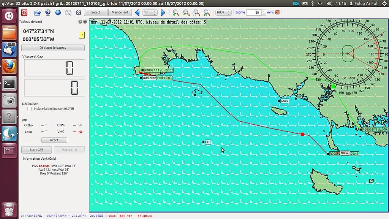389x219 pixels.
Task: Click the yellow question mark button
Action: 82,35
